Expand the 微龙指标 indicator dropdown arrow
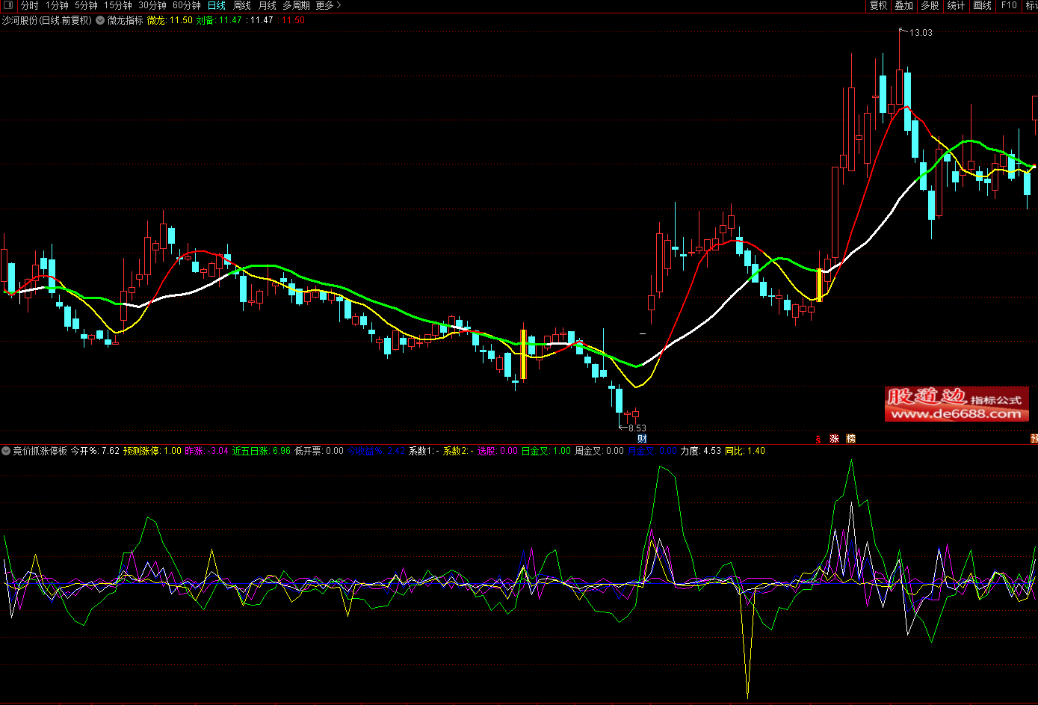 [100, 20]
